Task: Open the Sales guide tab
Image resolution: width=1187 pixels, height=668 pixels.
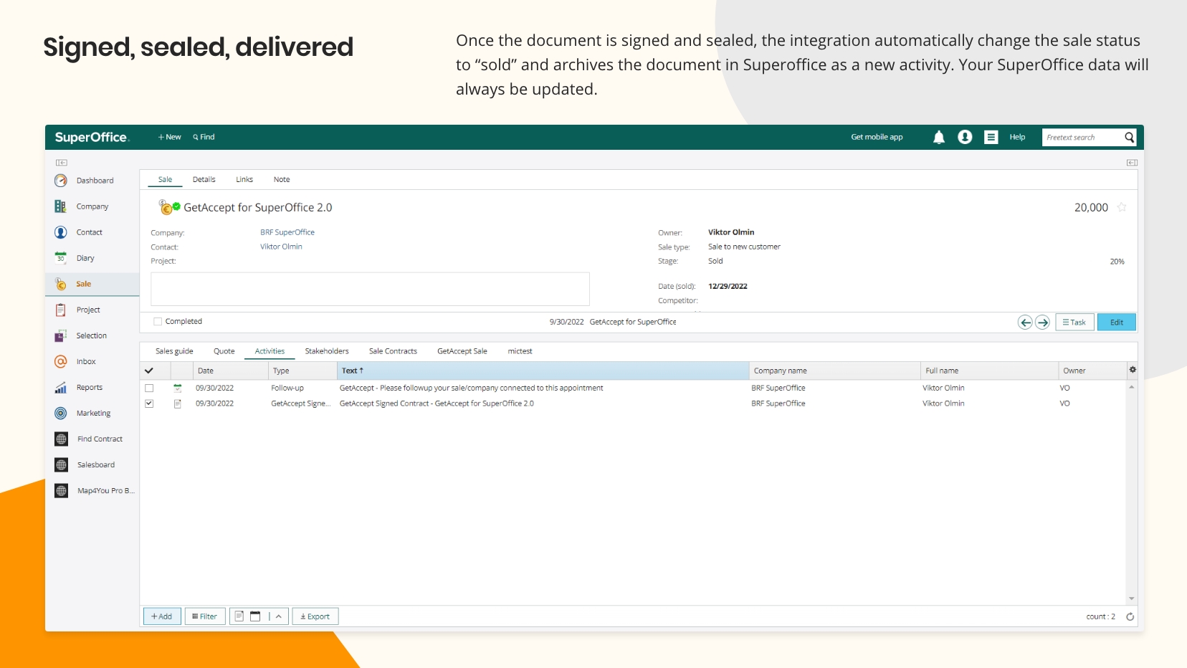Action: pos(174,351)
